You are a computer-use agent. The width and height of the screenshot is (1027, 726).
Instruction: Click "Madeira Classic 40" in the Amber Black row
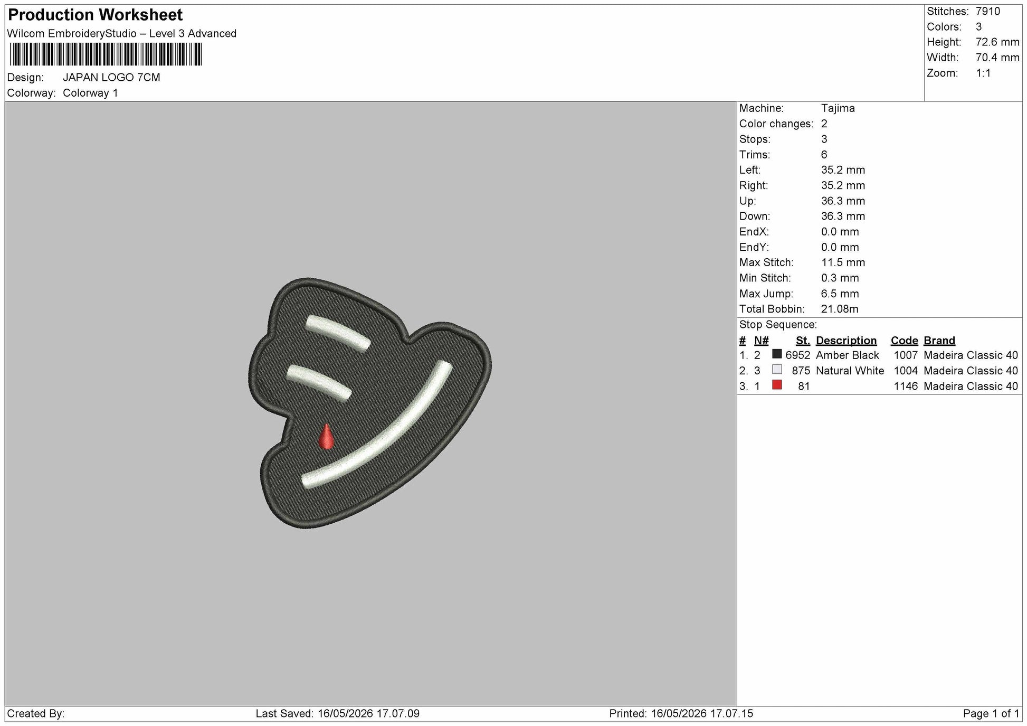tap(971, 355)
